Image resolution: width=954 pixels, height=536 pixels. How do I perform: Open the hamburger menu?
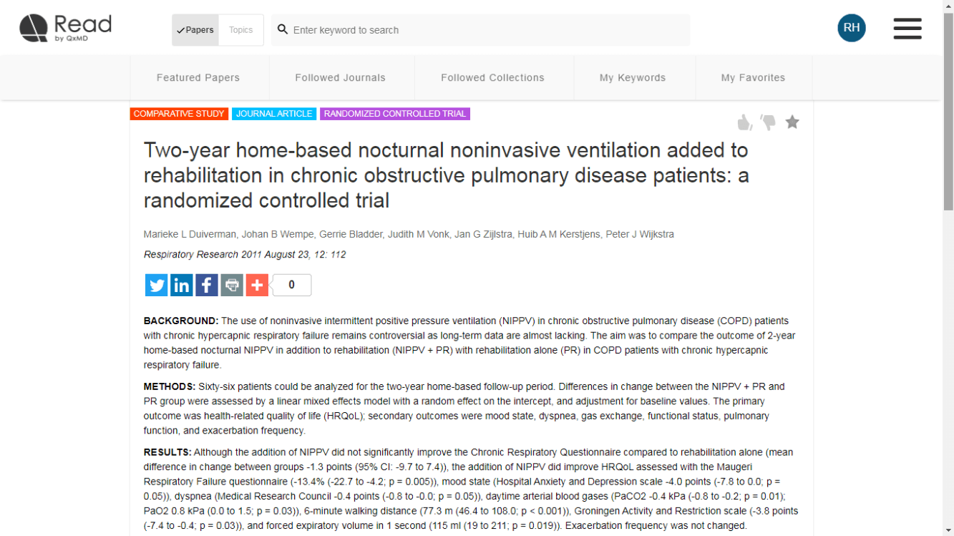907,29
